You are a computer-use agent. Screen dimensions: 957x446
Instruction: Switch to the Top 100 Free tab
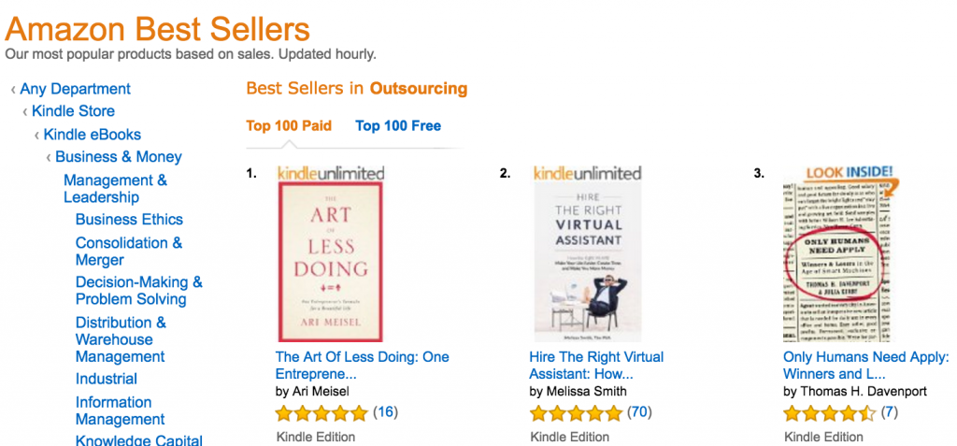pos(398,126)
